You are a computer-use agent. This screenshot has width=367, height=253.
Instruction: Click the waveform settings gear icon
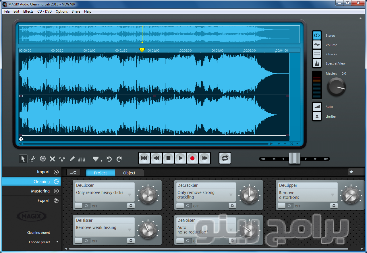click(x=21, y=139)
